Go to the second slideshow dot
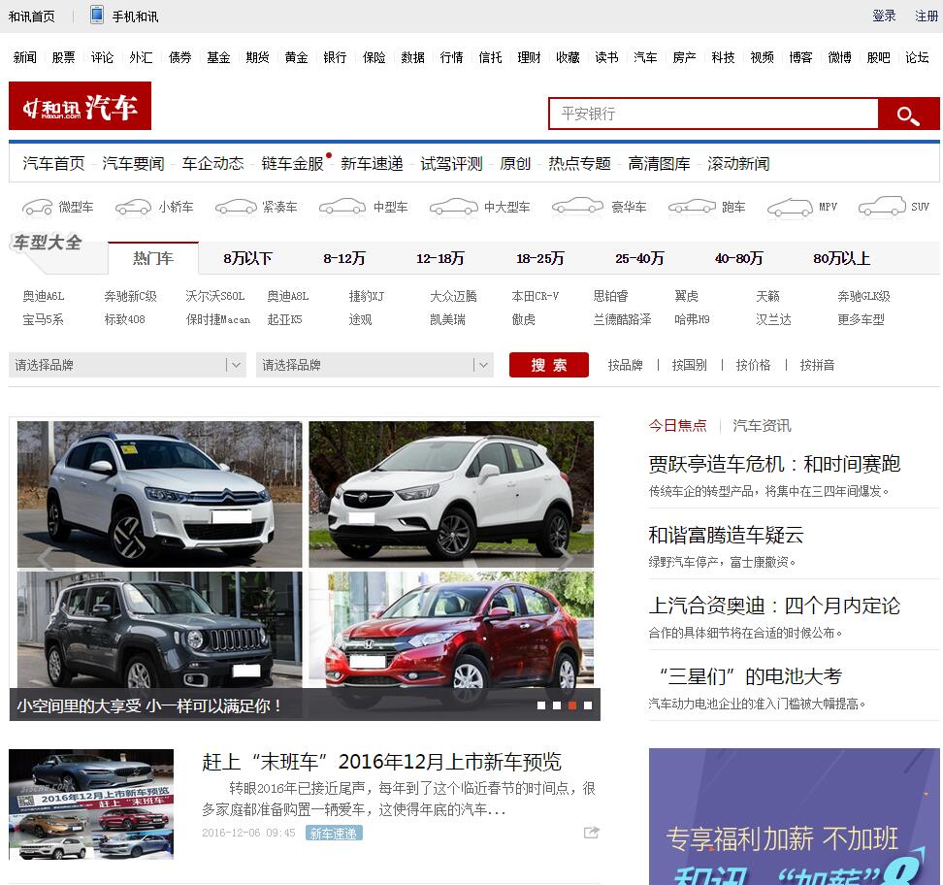The width and height of the screenshot is (943, 885). click(x=557, y=705)
